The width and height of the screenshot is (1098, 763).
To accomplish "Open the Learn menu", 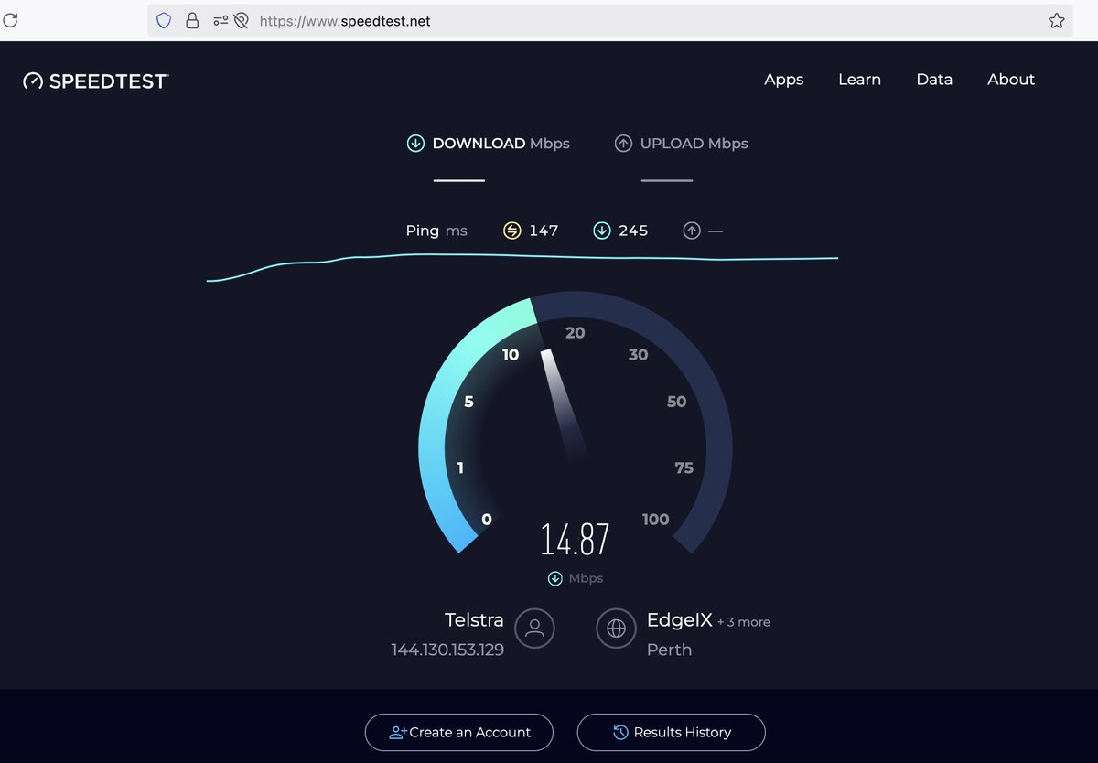I will [860, 80].
